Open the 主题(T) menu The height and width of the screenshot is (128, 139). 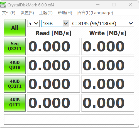click(46, 13)
